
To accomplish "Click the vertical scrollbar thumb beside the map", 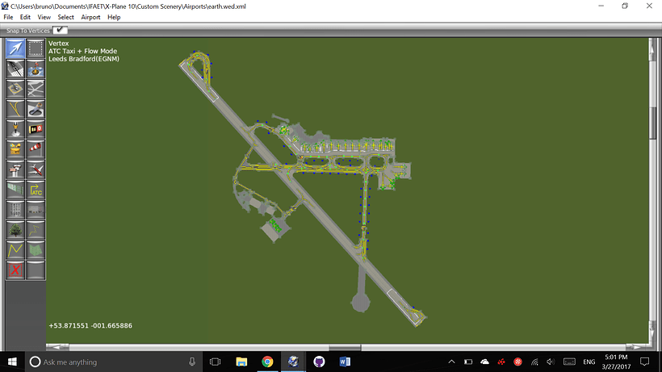I will point(653,123).
